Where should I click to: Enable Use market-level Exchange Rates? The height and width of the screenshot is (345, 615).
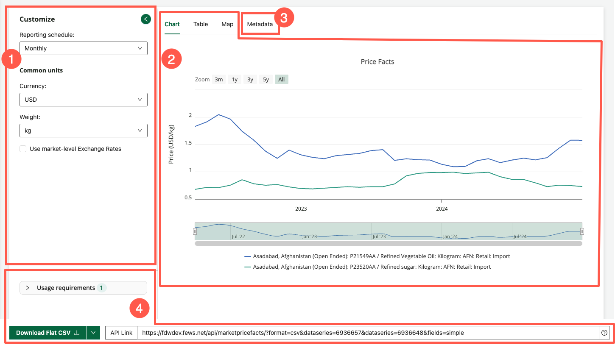click(x=22, y=149)
